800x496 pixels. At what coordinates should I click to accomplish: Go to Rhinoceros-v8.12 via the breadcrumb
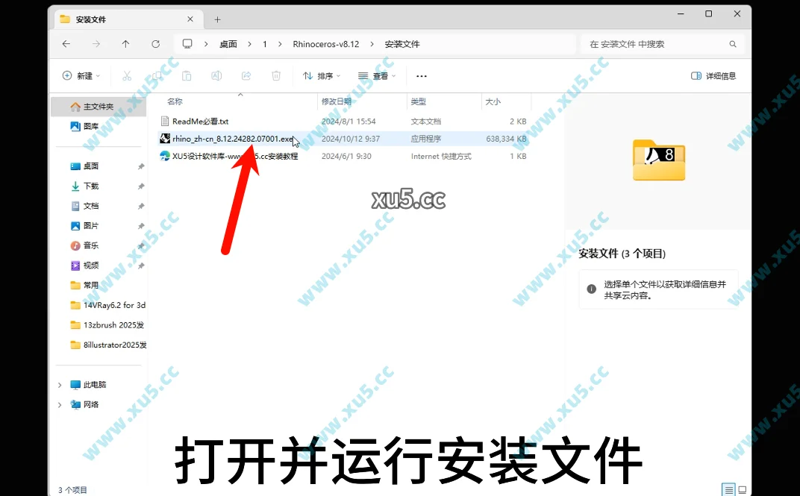click(326, 44)
